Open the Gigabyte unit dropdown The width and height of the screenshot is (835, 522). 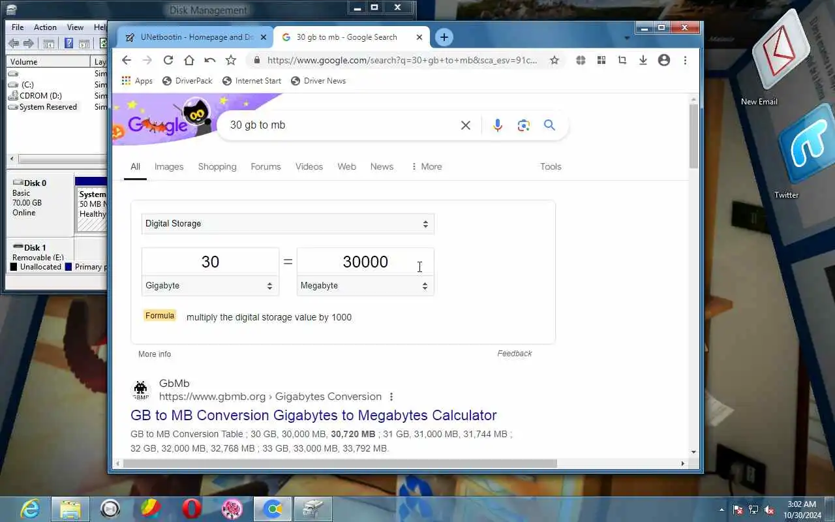click(210, 286)
